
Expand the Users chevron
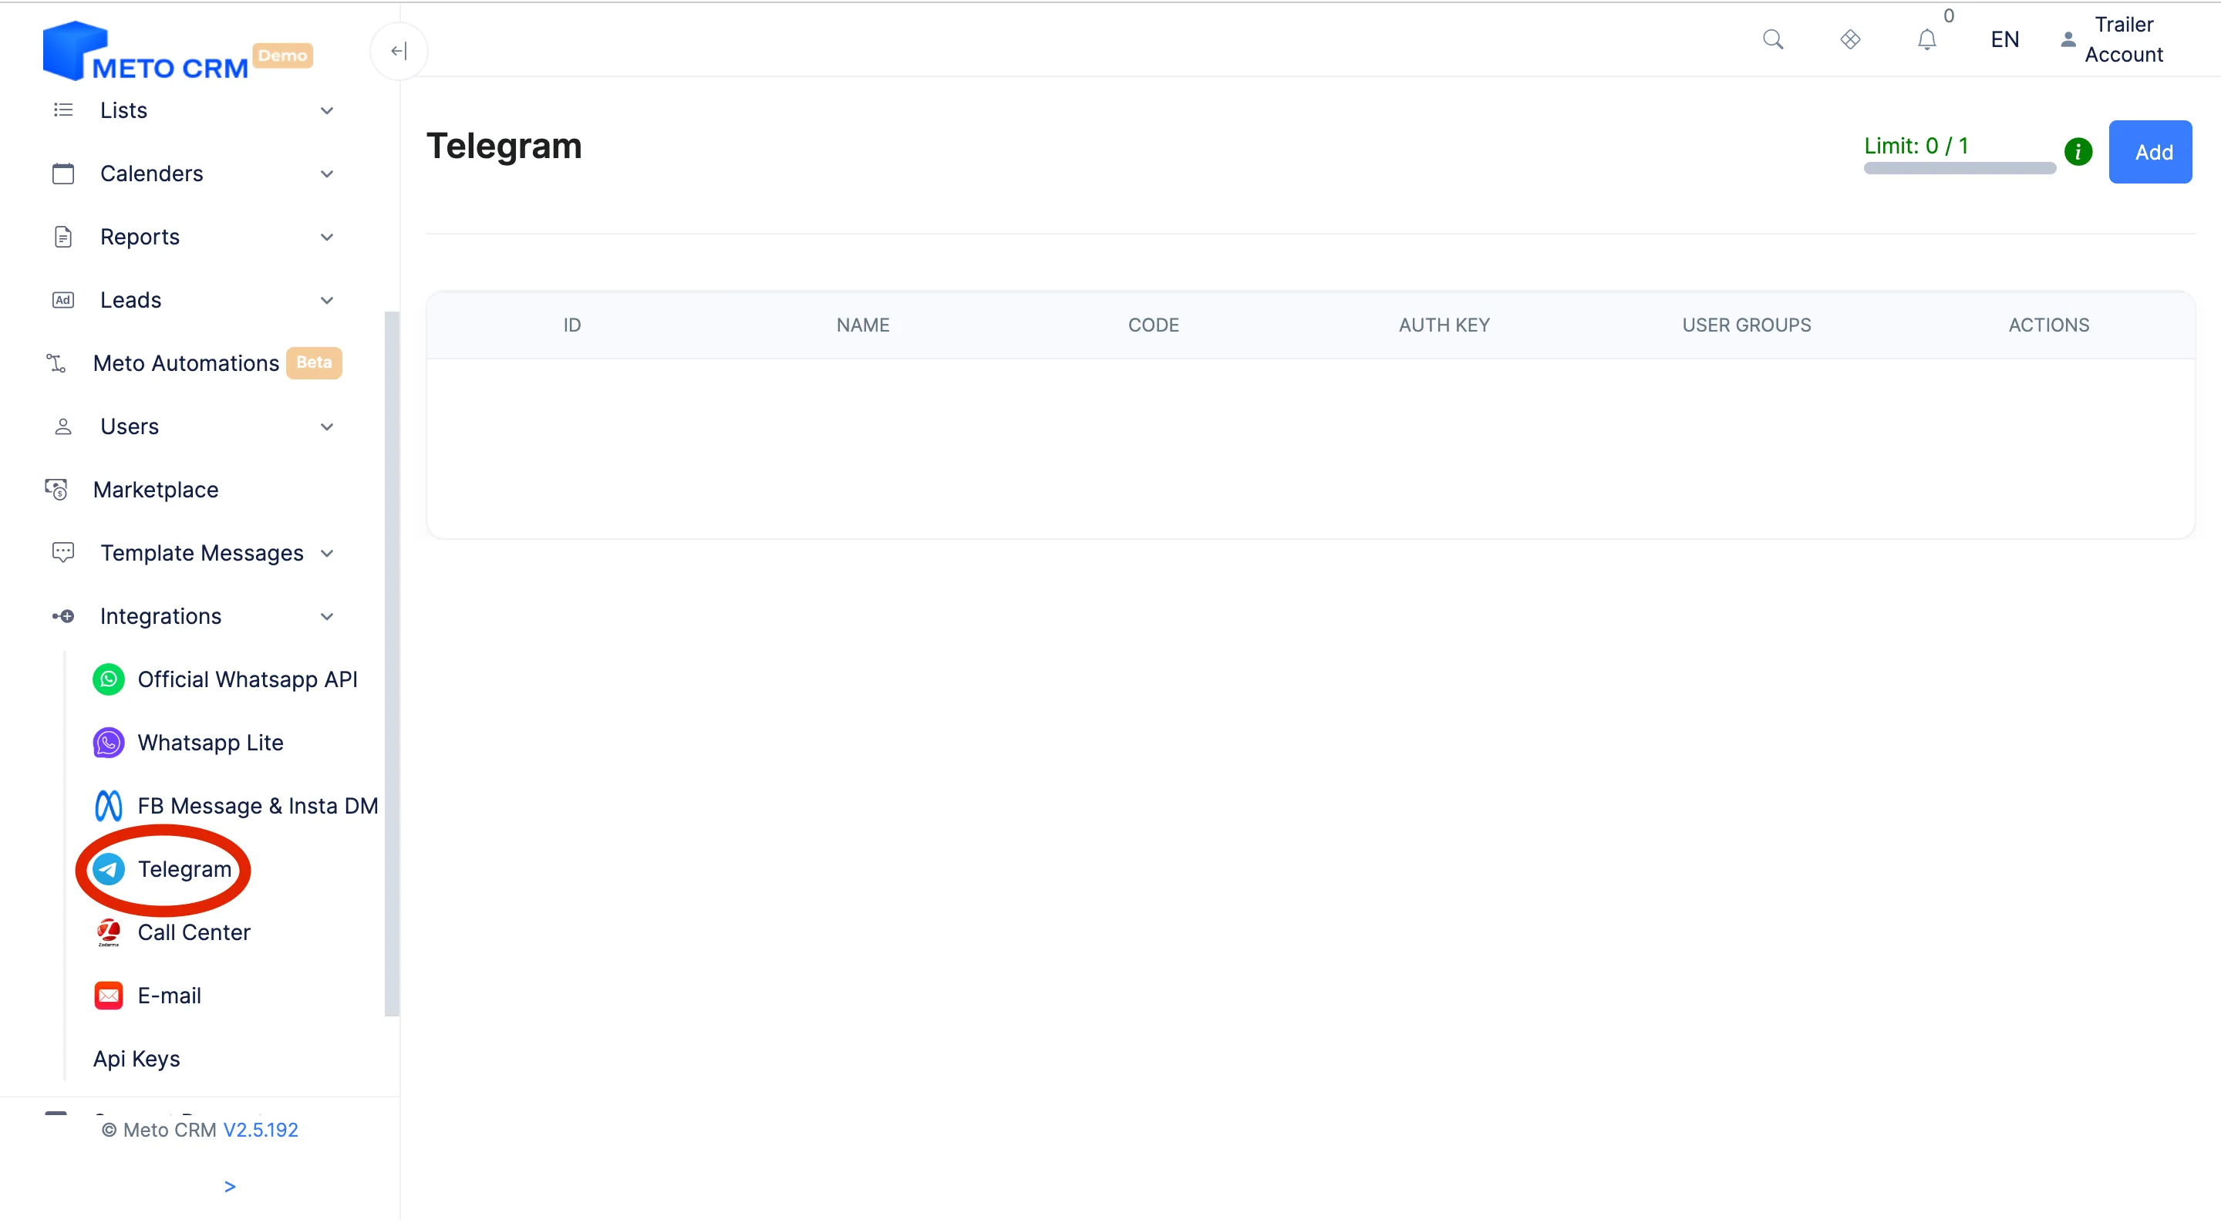(327, 426)
